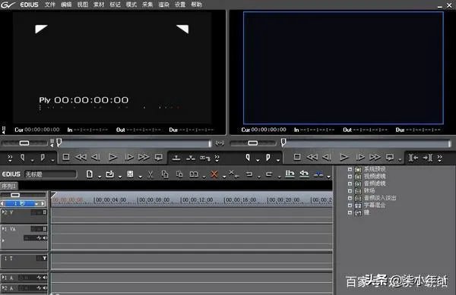Image resolution: width=456 pixels, height=295 pixels.
Task: Open dropdown arrow next to Open Project
Action: tap(120, 177)
